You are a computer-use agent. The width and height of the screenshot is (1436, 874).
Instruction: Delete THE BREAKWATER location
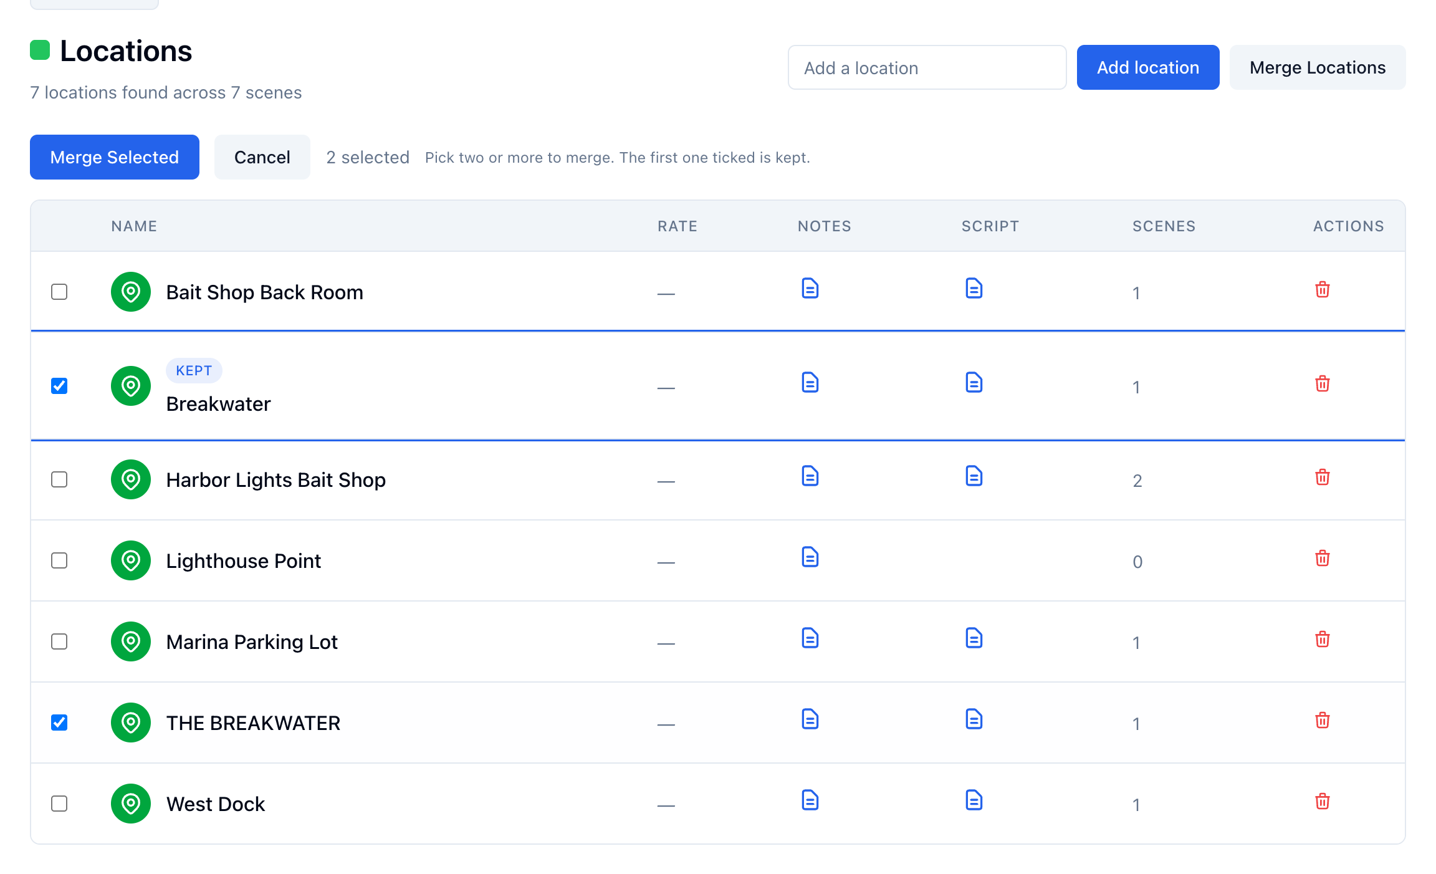(1322, 721)
